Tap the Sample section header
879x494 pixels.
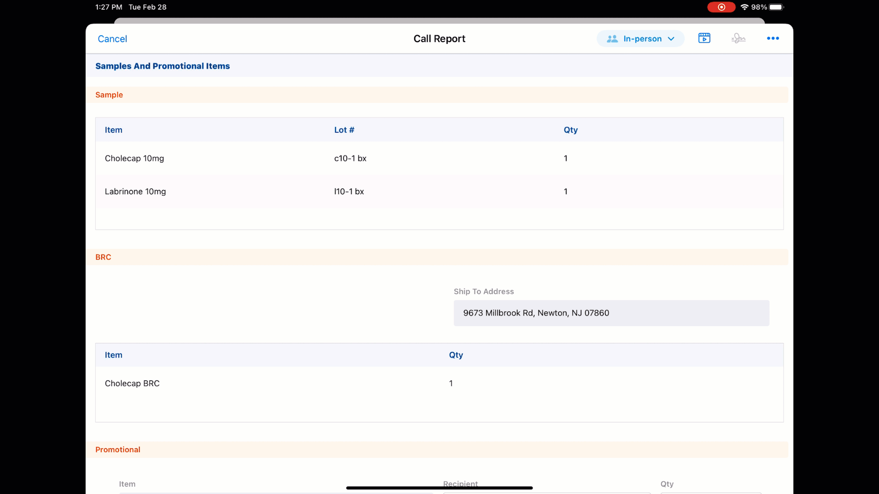tap(109, 95)
